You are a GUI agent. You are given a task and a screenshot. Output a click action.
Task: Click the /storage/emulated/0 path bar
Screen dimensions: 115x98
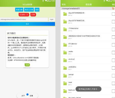point(88,8)
